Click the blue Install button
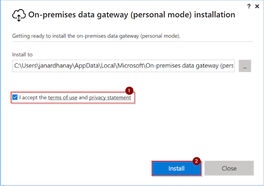The height and width of the screenshot is (186, 264). pyautogui.click(x=176, y=168)
